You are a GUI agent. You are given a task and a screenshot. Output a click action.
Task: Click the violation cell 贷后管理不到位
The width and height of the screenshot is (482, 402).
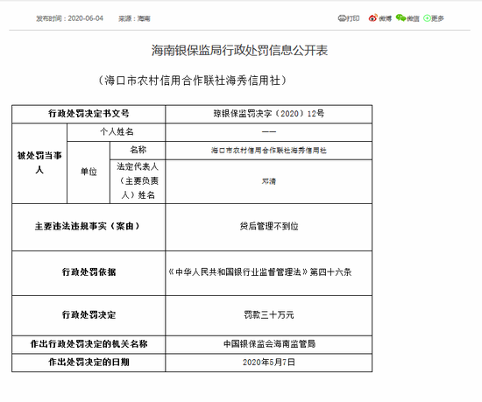(x=269, y=226)
